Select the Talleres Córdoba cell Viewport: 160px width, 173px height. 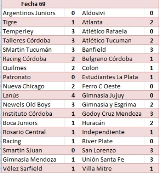33,40
